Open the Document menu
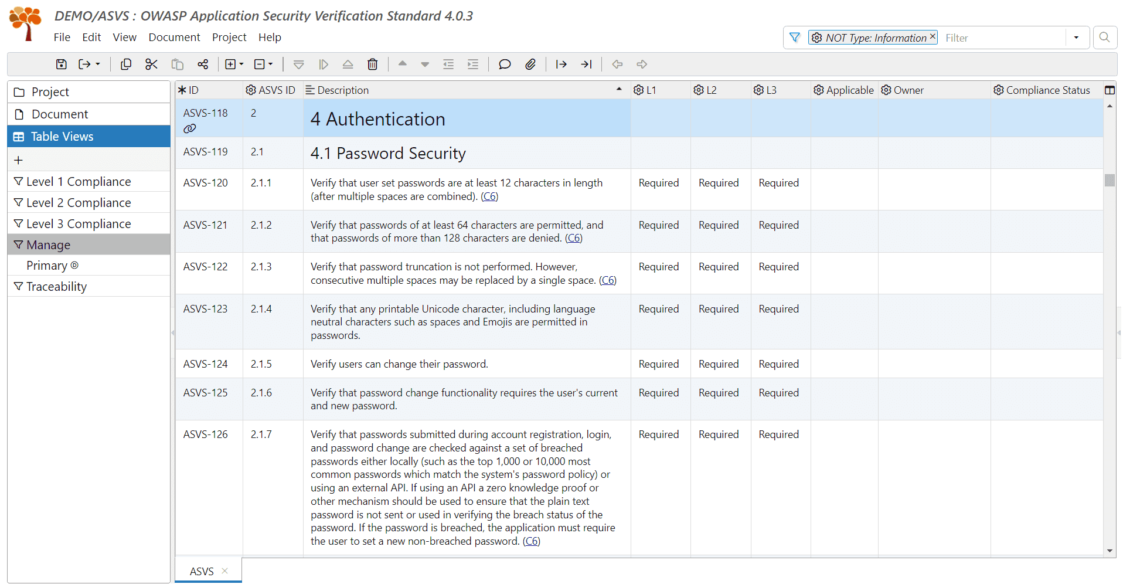 point(174,37)
